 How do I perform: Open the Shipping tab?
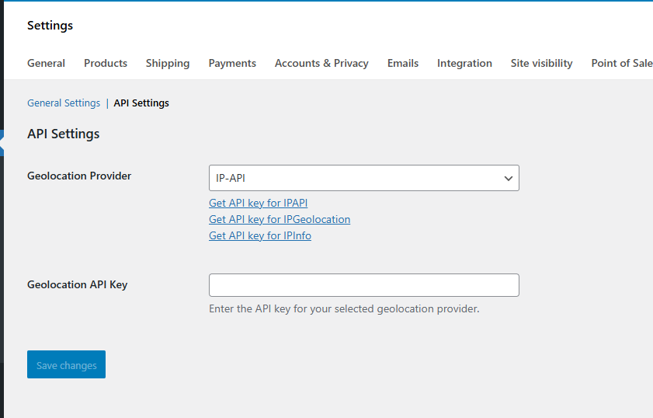tap(168, 64)
